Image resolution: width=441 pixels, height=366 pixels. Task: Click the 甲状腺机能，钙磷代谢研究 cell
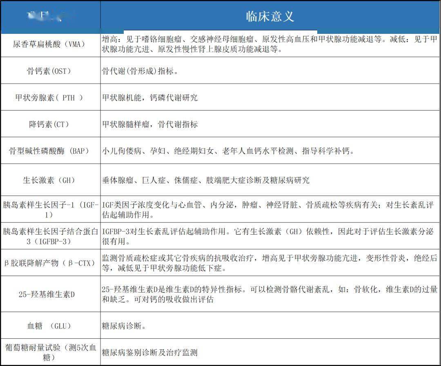[270, 97]
